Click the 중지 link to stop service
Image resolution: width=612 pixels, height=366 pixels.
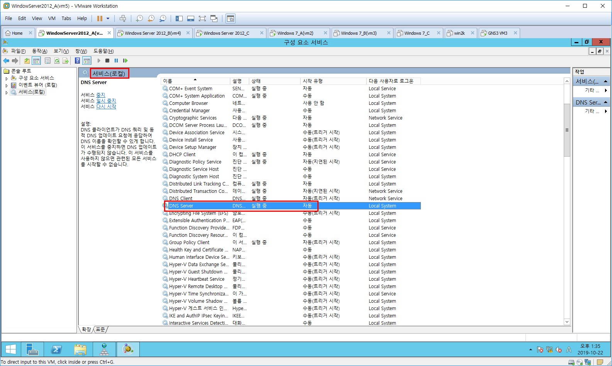[100, 95]
